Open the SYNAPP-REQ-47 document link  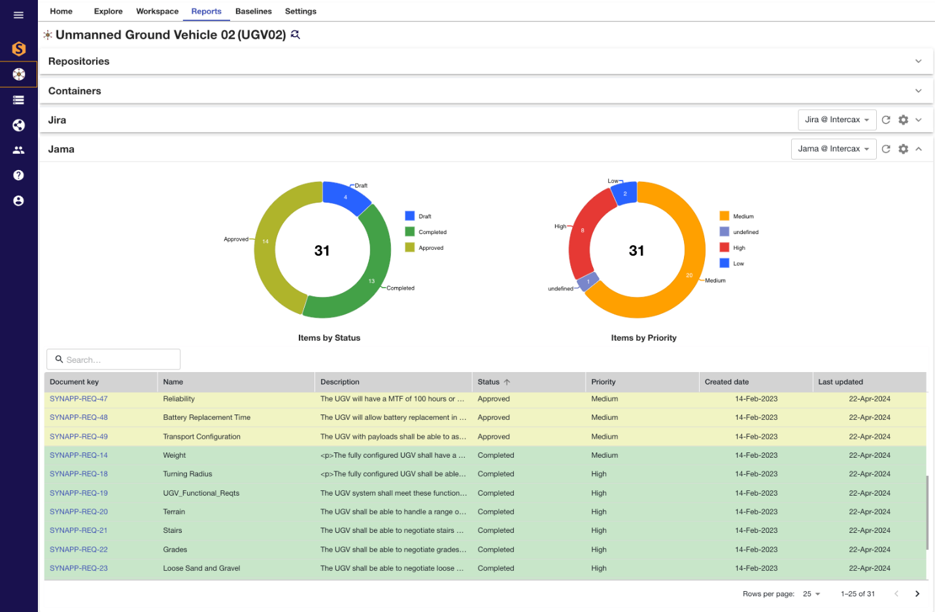tap(78, 399)
